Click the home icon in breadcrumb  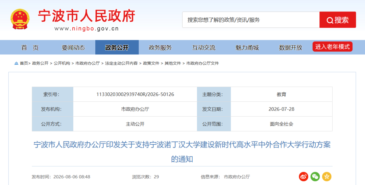coord(16,63)
